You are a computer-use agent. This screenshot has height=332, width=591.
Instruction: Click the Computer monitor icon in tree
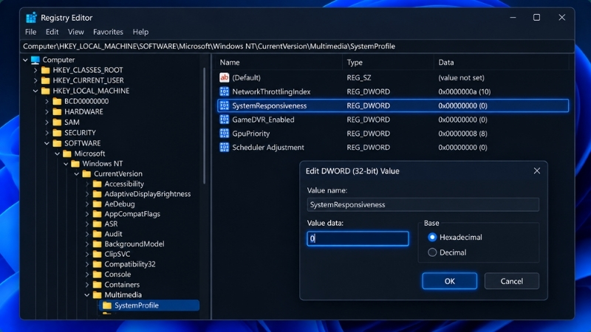point(35,60)
